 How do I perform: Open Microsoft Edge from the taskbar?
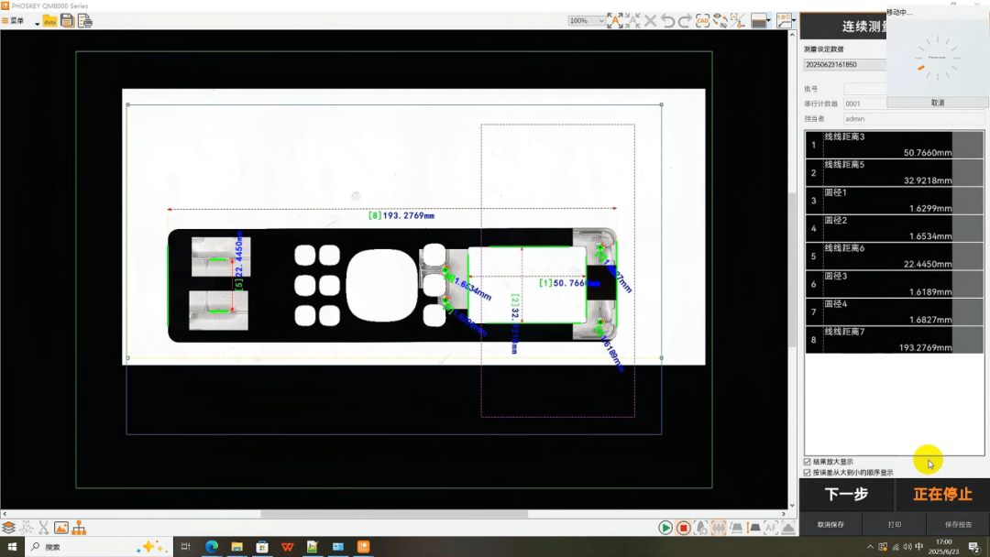coord(212,547)
